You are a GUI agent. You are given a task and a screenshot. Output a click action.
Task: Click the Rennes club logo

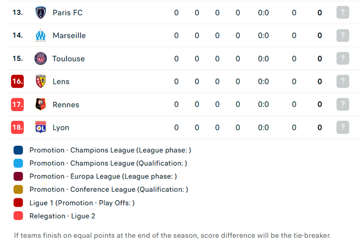41,104
